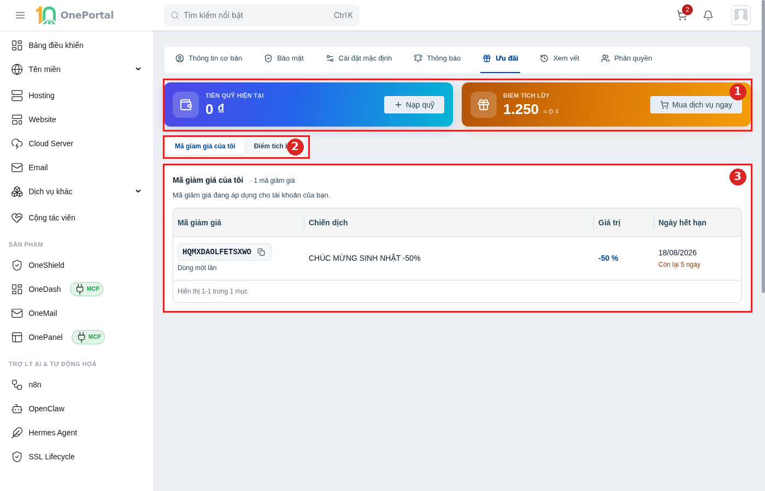Open the Bảng điều khiển menu item
This screenshot has width=765, height=491.
click(x=76, y=45)
